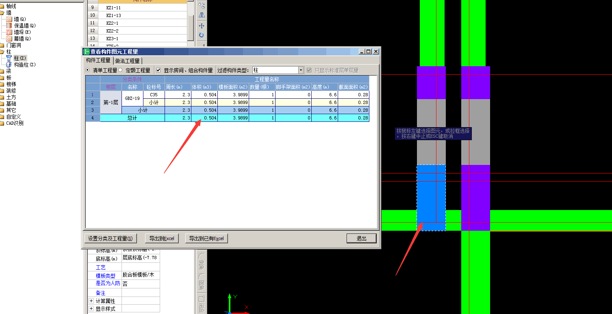Viewport: 612px width, 314px height.
Task: Click the C35 concrete grade cell
Action: [154, 95]
